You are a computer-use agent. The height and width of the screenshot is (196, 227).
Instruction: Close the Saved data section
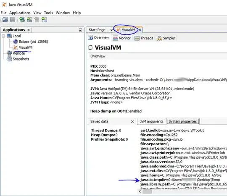click(132, 122)
